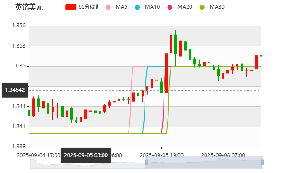Image resolution: width=290 pixels, height=173 pixels.
Task: Click the unselected left part of zoom bar
Action: point(88,162)
